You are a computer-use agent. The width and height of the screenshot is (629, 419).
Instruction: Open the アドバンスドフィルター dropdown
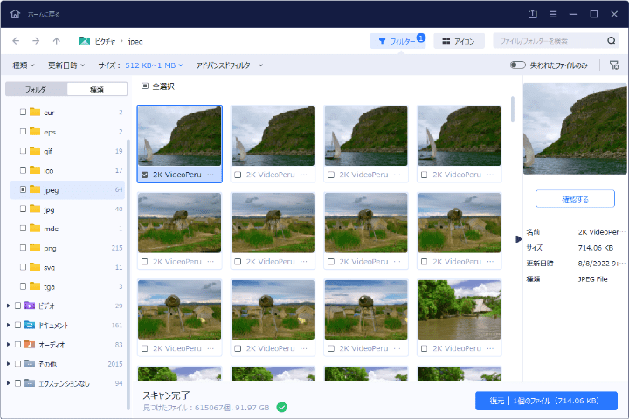(x=229, y=65)
